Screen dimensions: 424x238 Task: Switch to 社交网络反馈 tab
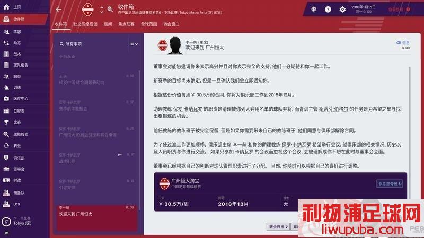point(85,24)
